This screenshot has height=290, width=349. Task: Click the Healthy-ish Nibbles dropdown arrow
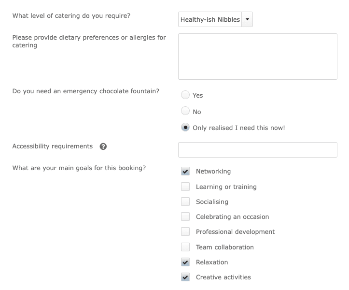click(247, 20)
